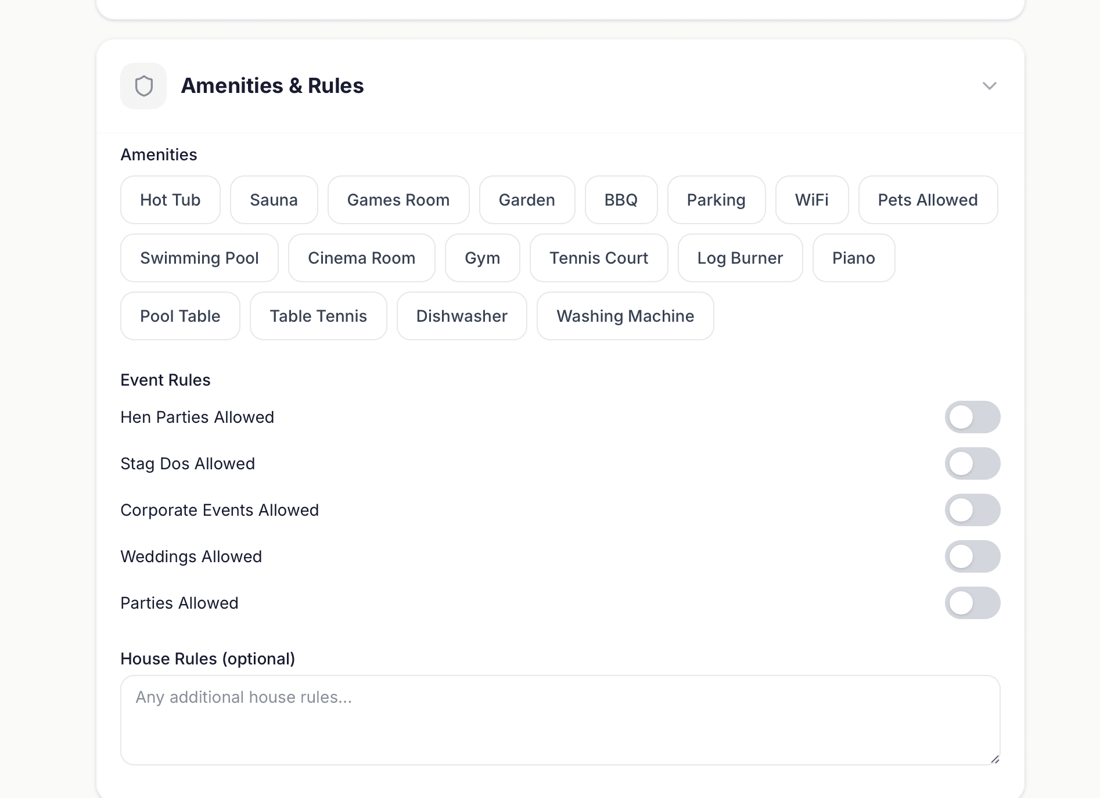Viewport: 1100px width, 798px height.
Task: Click the shield icon beside Amenities & Rules
Action: [x=143, y=86]
